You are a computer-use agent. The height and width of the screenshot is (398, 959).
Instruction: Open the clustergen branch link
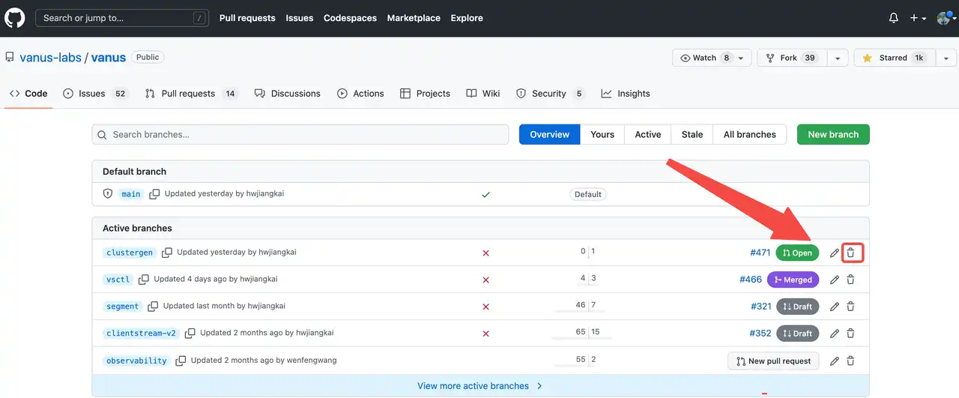[130, 253]
